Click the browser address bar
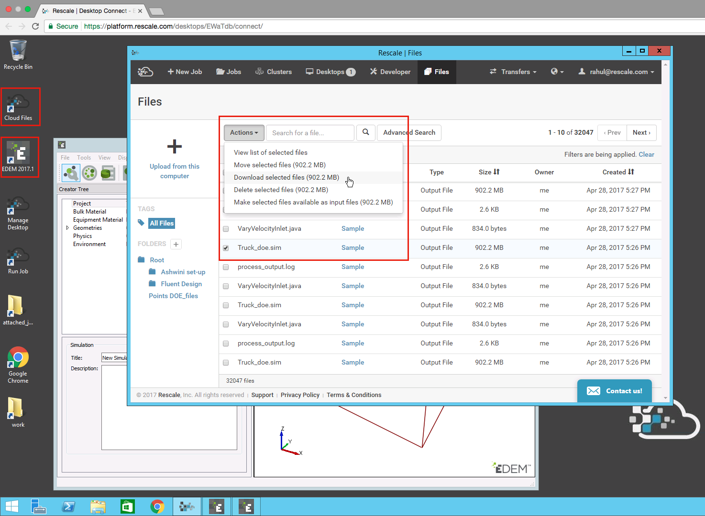Screen dimensions: 705x516 pos(373,26)
